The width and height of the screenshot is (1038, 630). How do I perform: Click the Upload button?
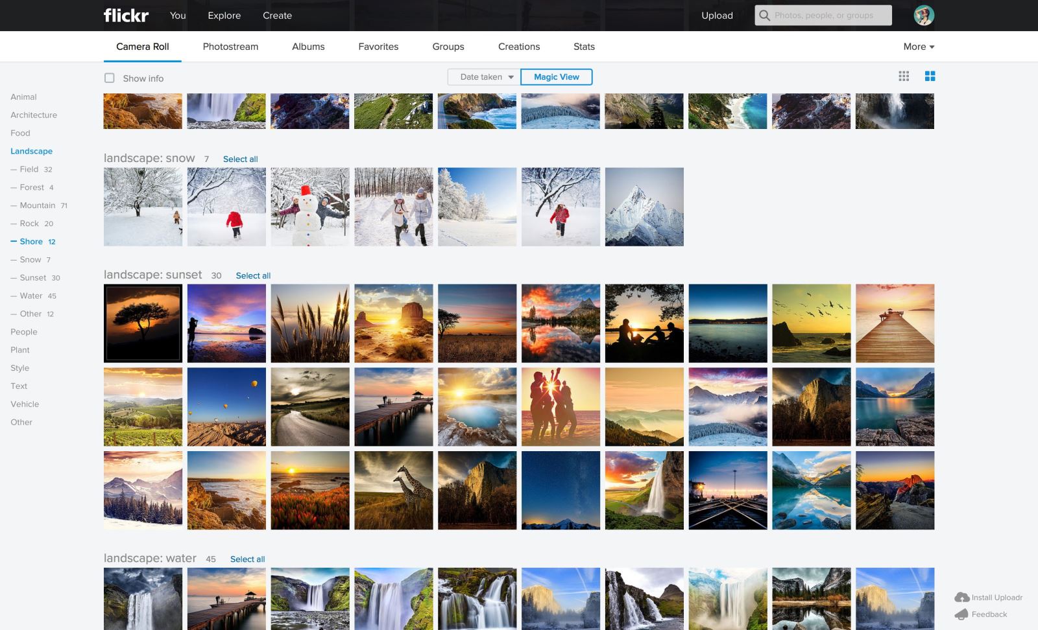coord(717,16)
